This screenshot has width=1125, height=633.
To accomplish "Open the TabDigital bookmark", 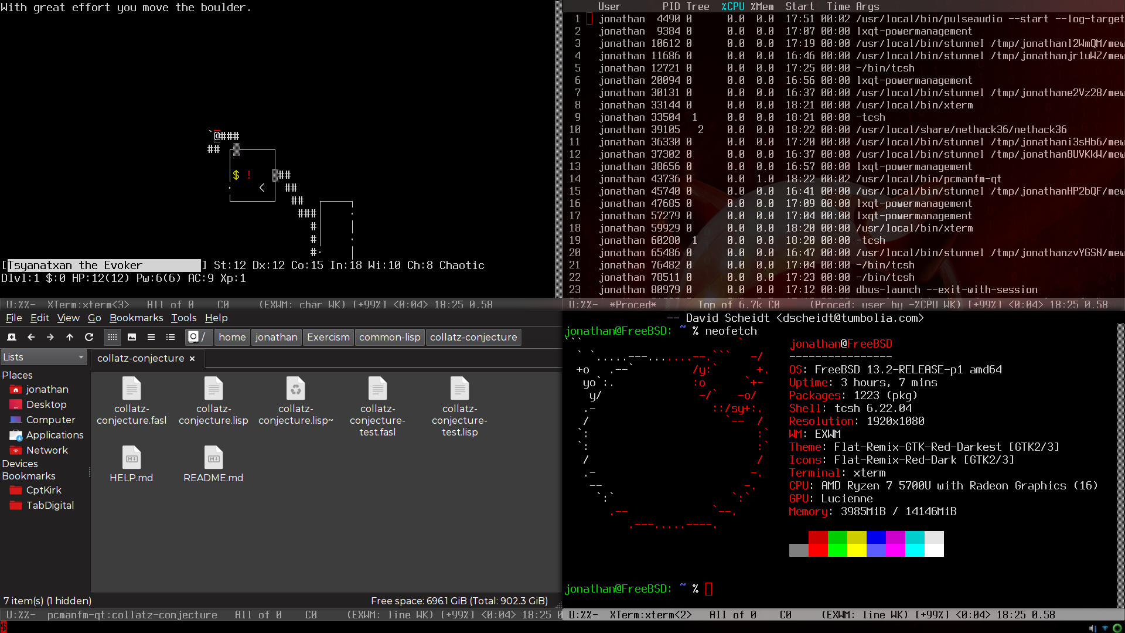I will 42,505.
